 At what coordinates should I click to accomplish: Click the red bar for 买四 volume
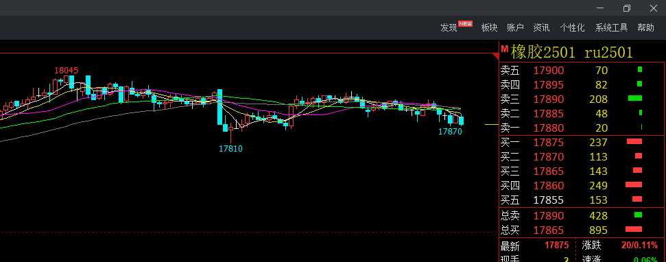[633, 184]
